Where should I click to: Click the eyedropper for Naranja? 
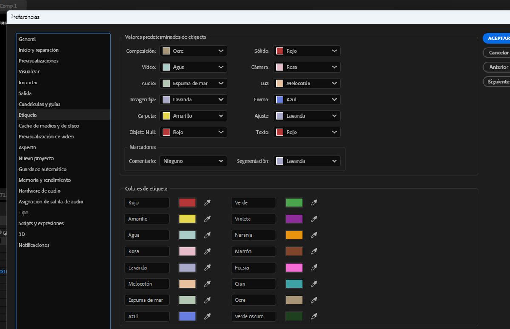(314, 235)
